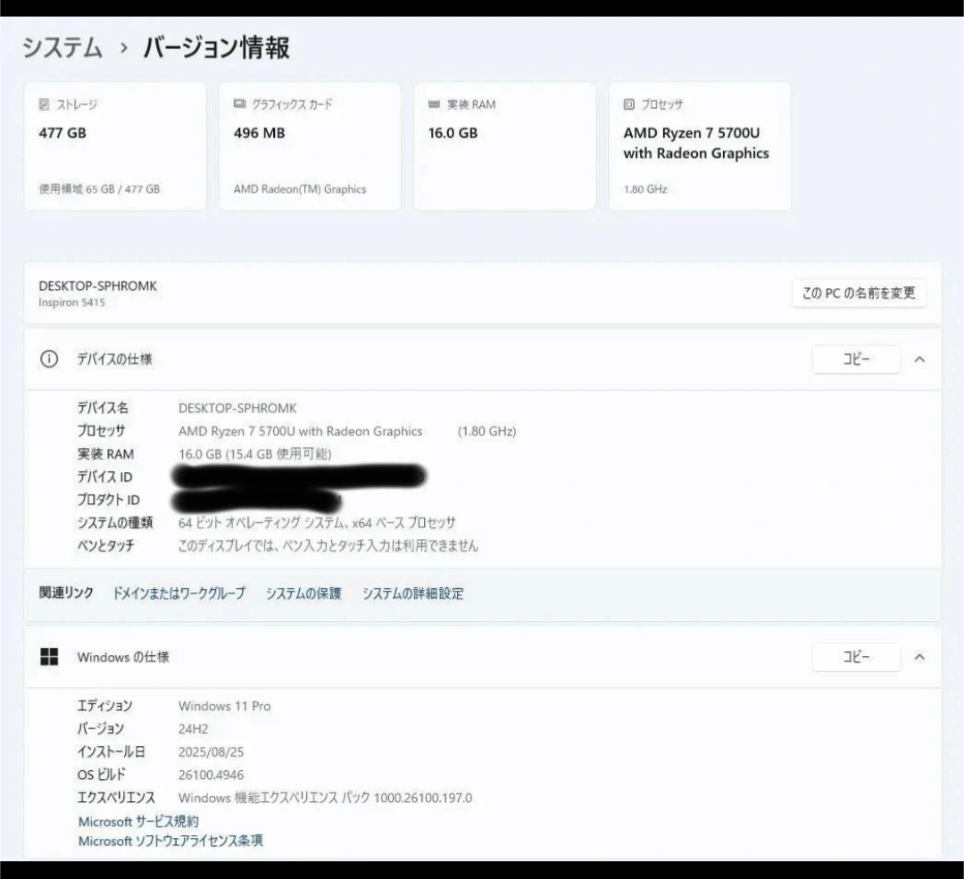Image resolution: width=964 pixels, height=879 pixels.
Task: Click the (1.80 GHz) value in プロセッサ row
Action: pyautogui.click(x=487, y=432)
